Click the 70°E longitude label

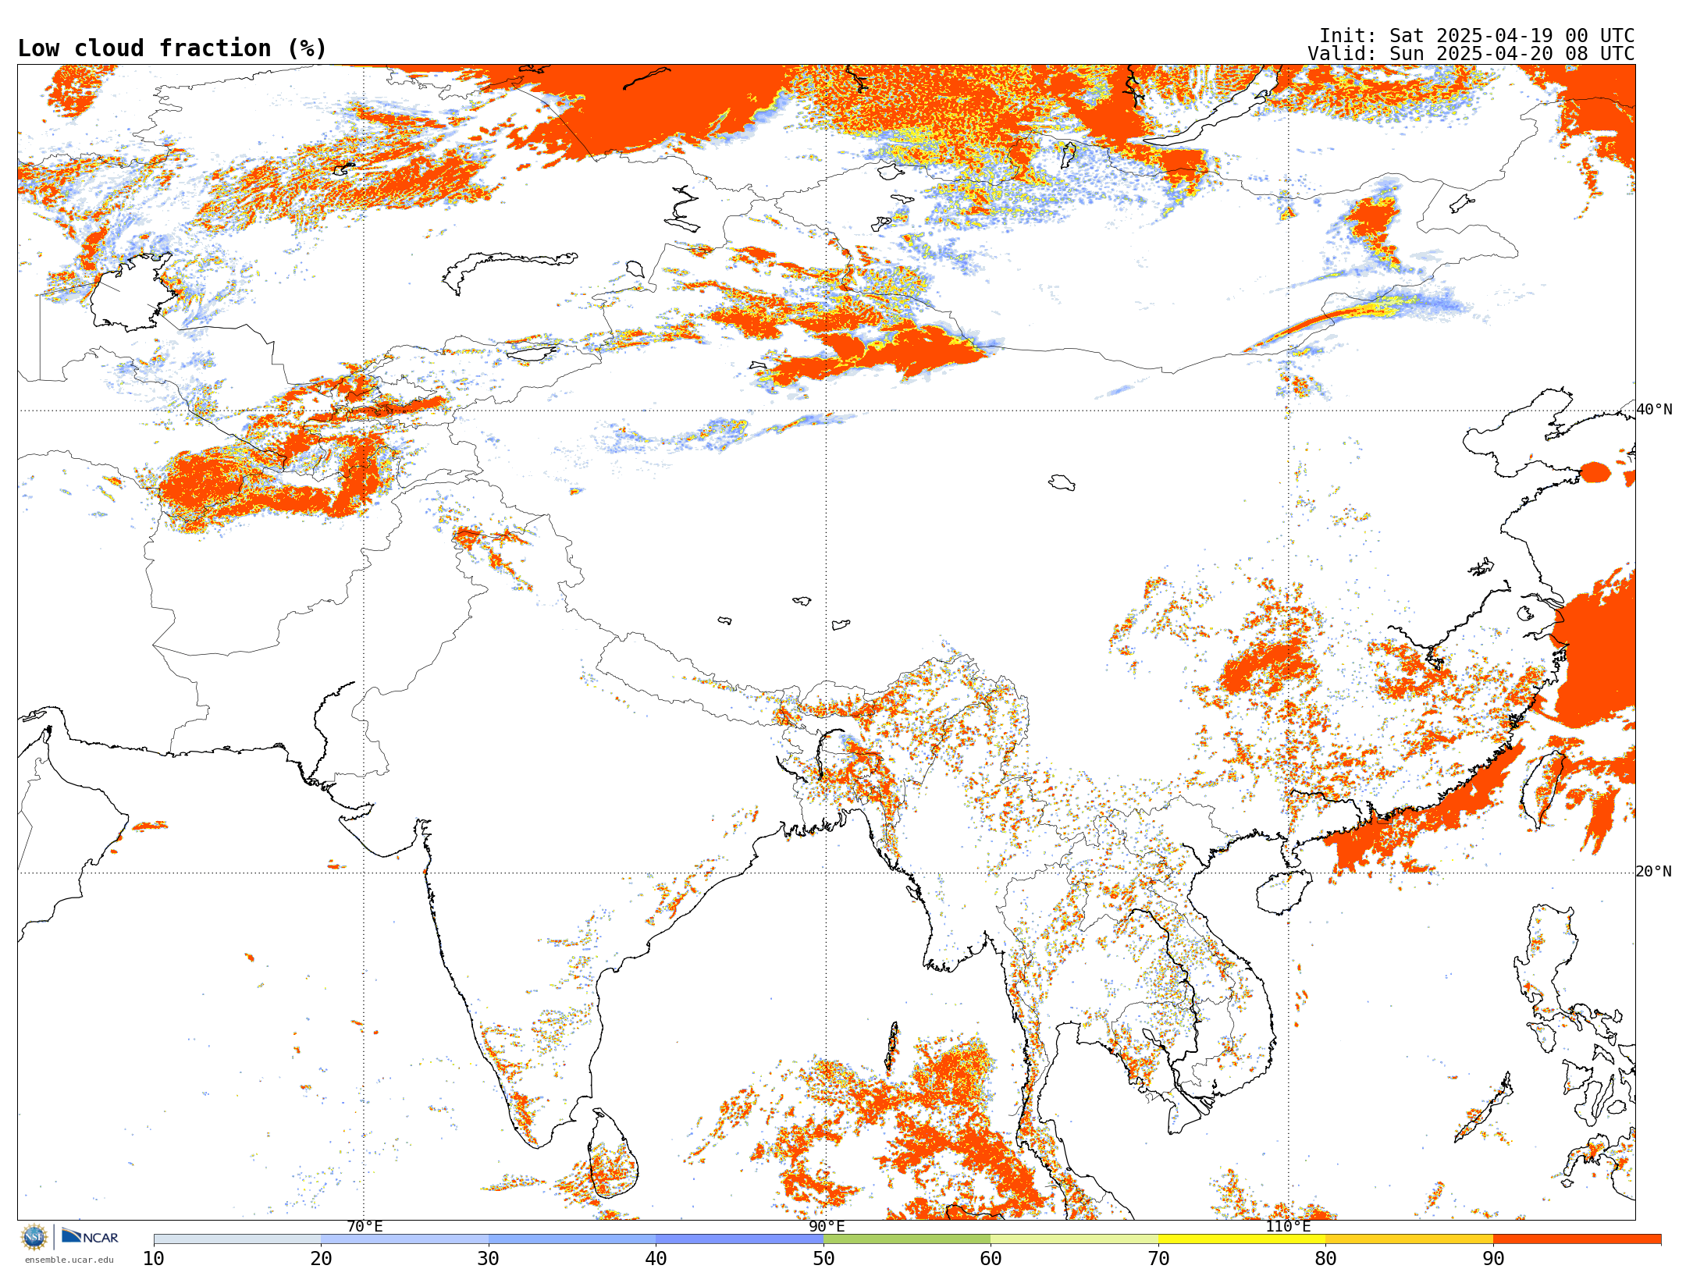(365, 1226)
